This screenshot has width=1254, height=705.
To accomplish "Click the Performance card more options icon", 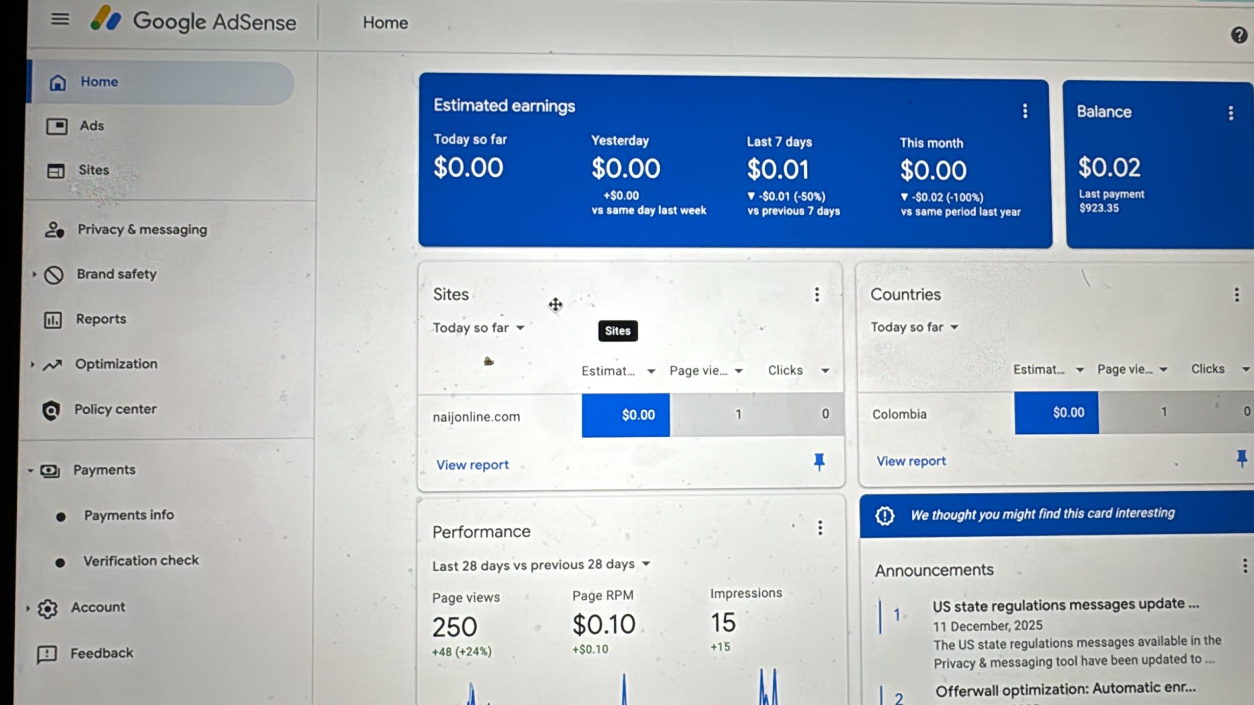I will 820,528.
